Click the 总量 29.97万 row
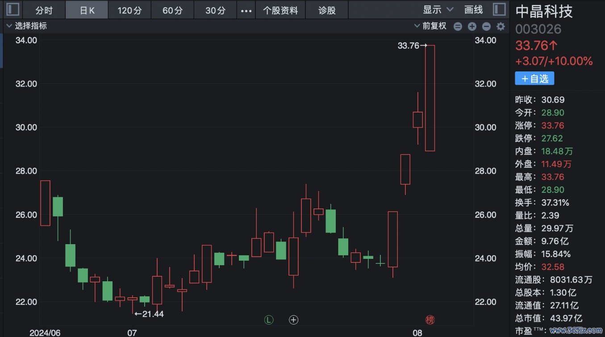The height and width of the screenshot is (337, 605). coord(544,229)
